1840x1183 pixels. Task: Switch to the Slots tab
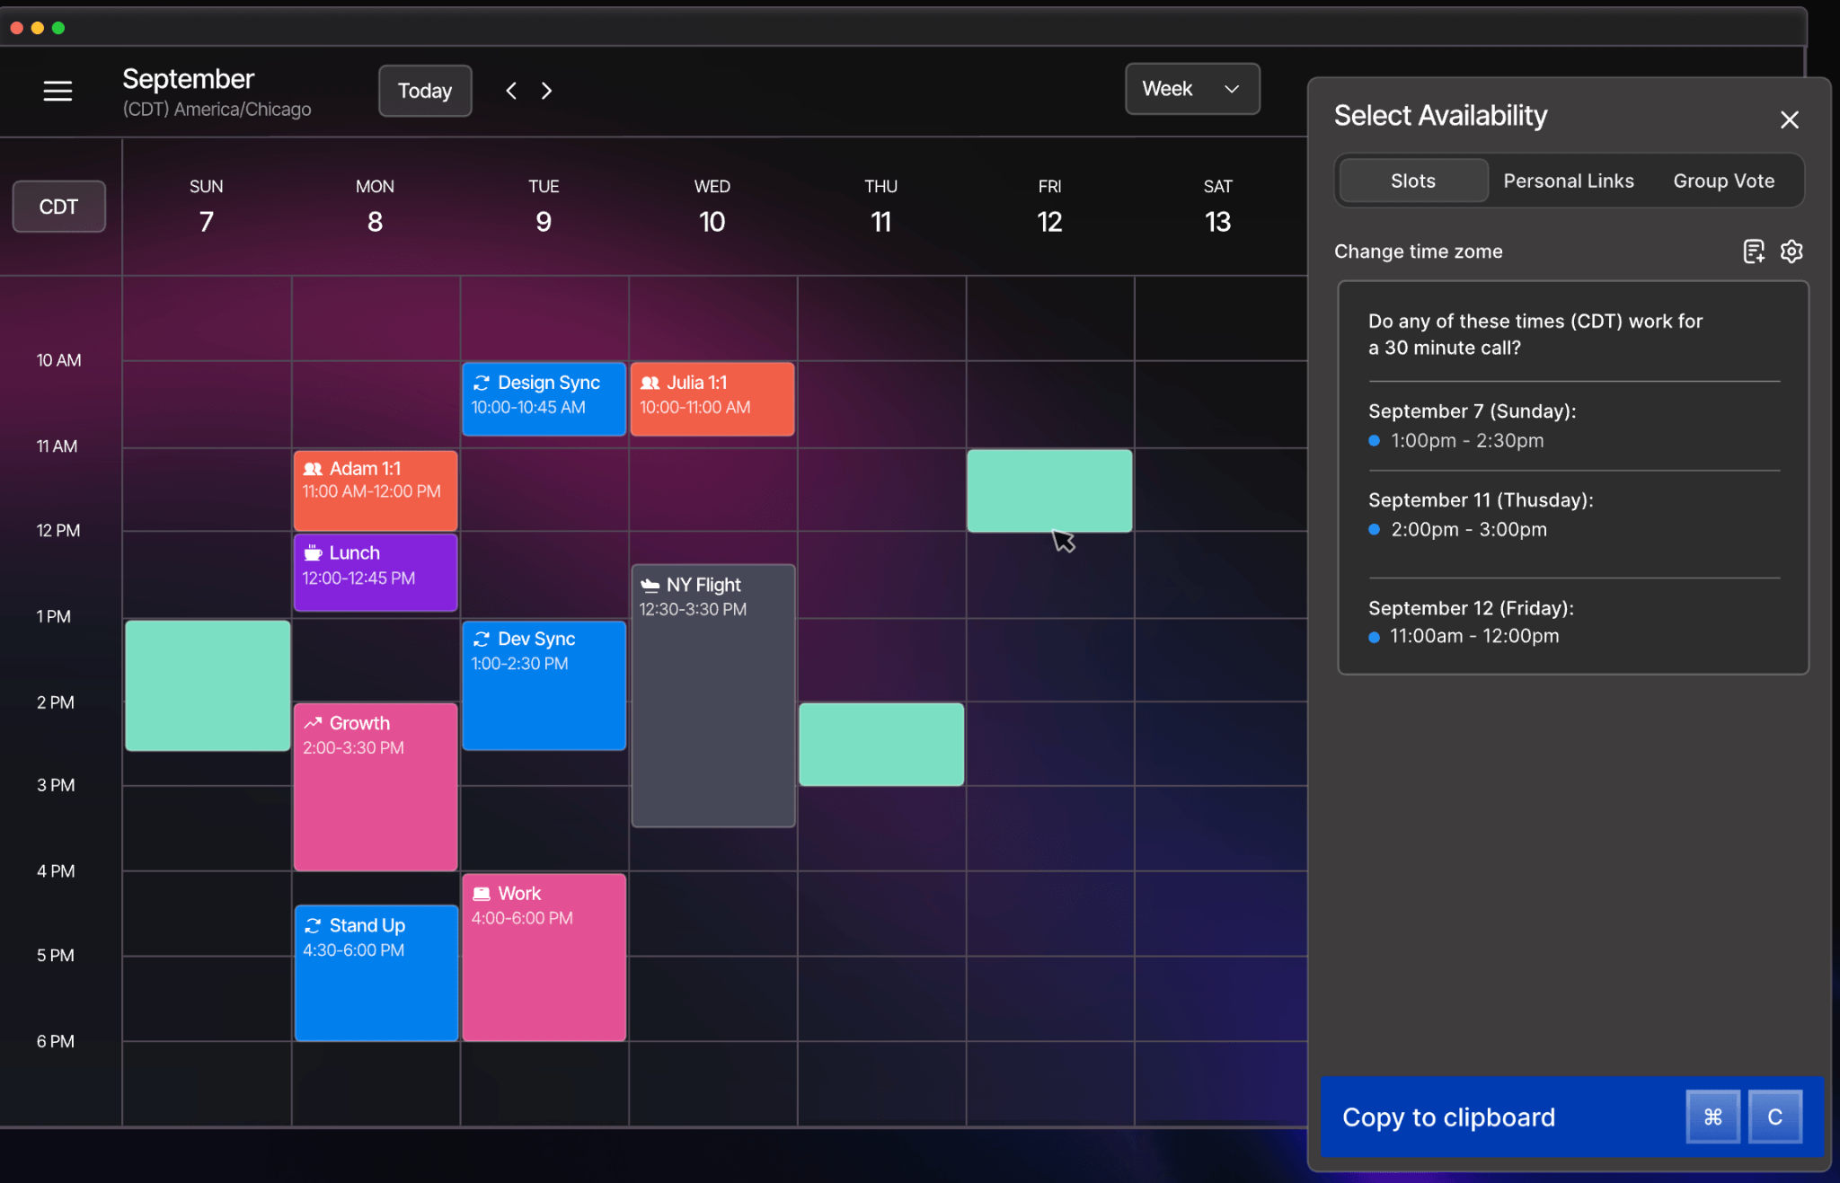[1412, 181]
